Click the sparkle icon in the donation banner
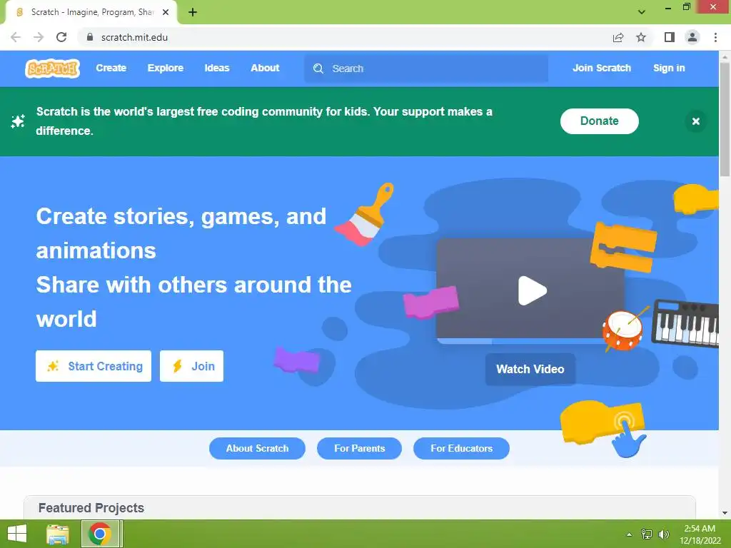This screenshot has height=548, width=731. pos(18,121)
